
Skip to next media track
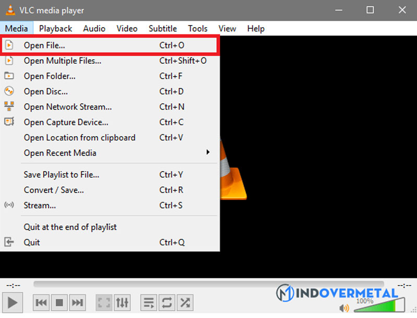click(x=77, y=302)
